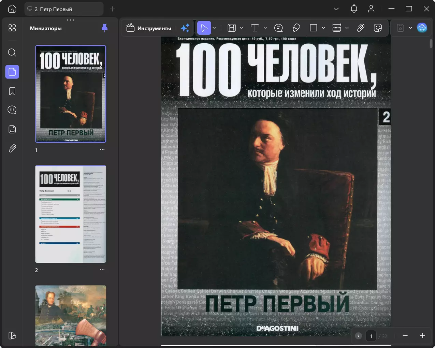Select the comment note tool
The width and height of the screenshot is (435, 348).
[x=278, y=28]
